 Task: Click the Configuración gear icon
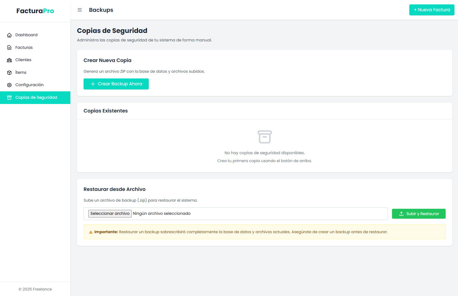(x=9, y=85)
